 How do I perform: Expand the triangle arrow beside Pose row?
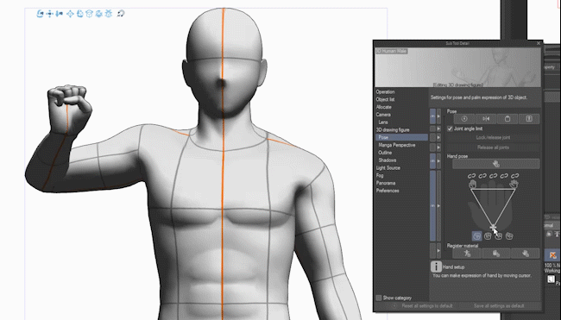click(x=439, y=116)
